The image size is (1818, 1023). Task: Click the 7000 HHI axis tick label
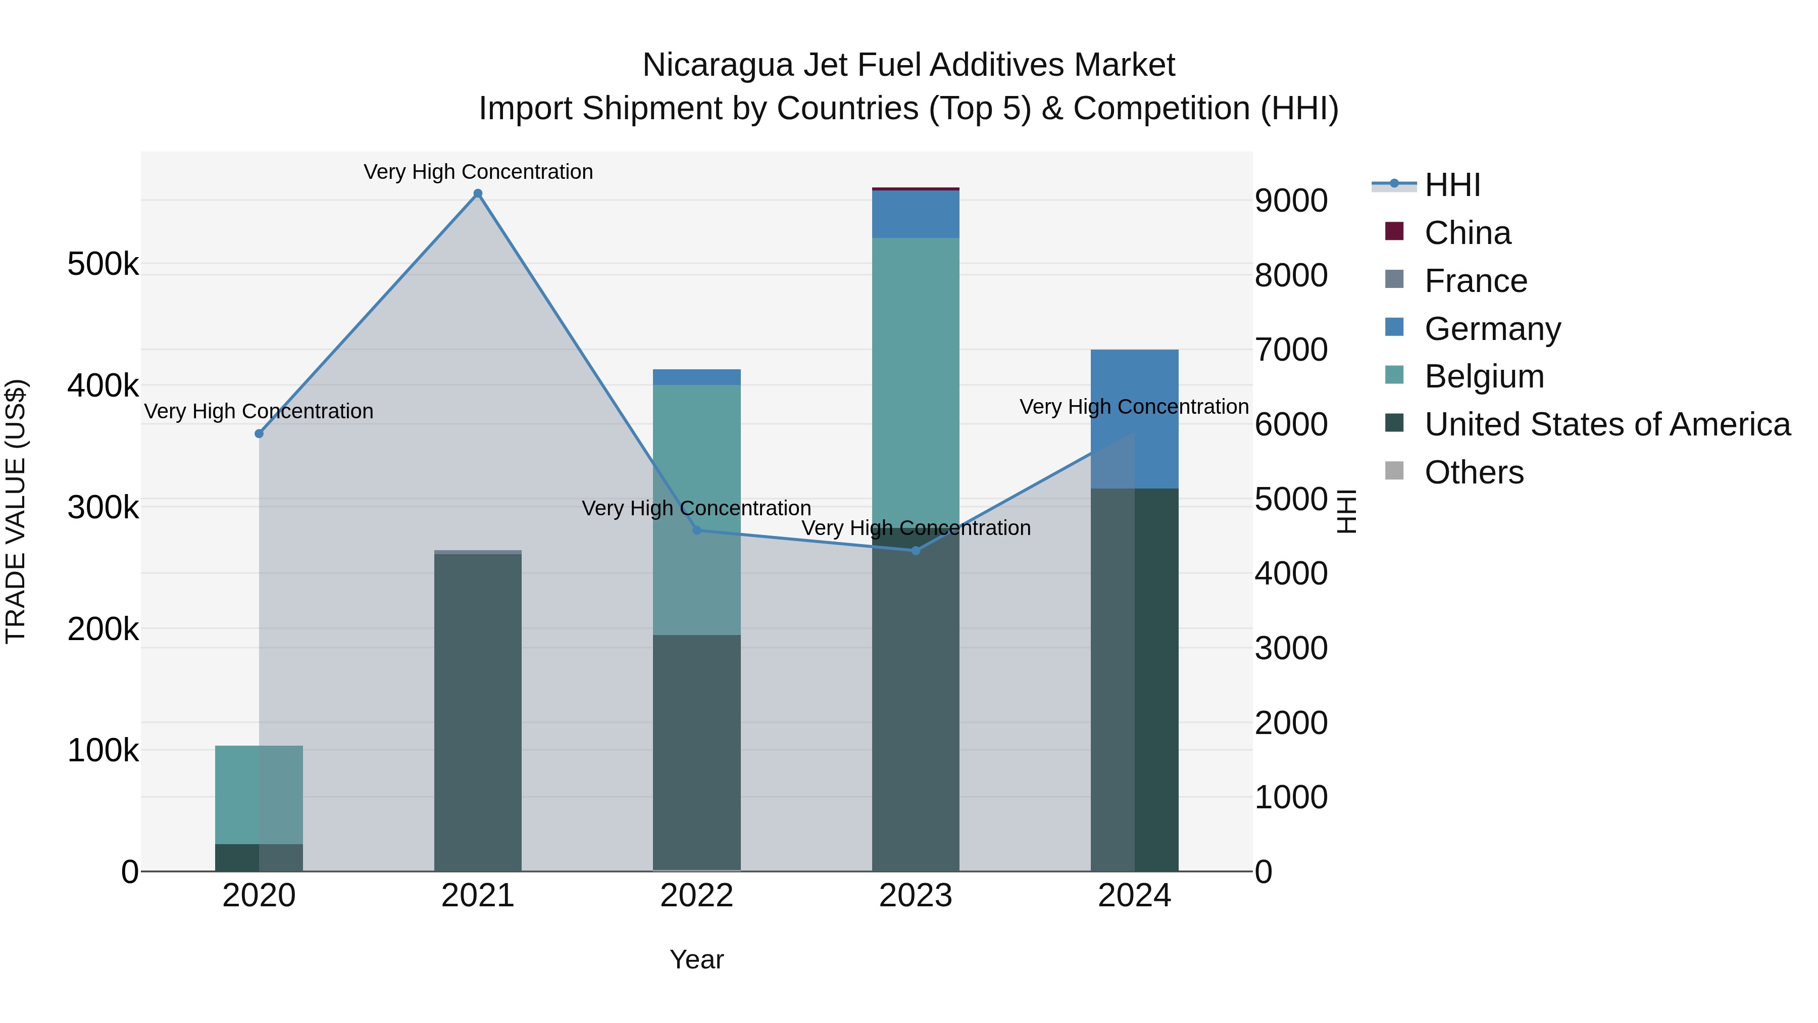tap(1291, 350)
